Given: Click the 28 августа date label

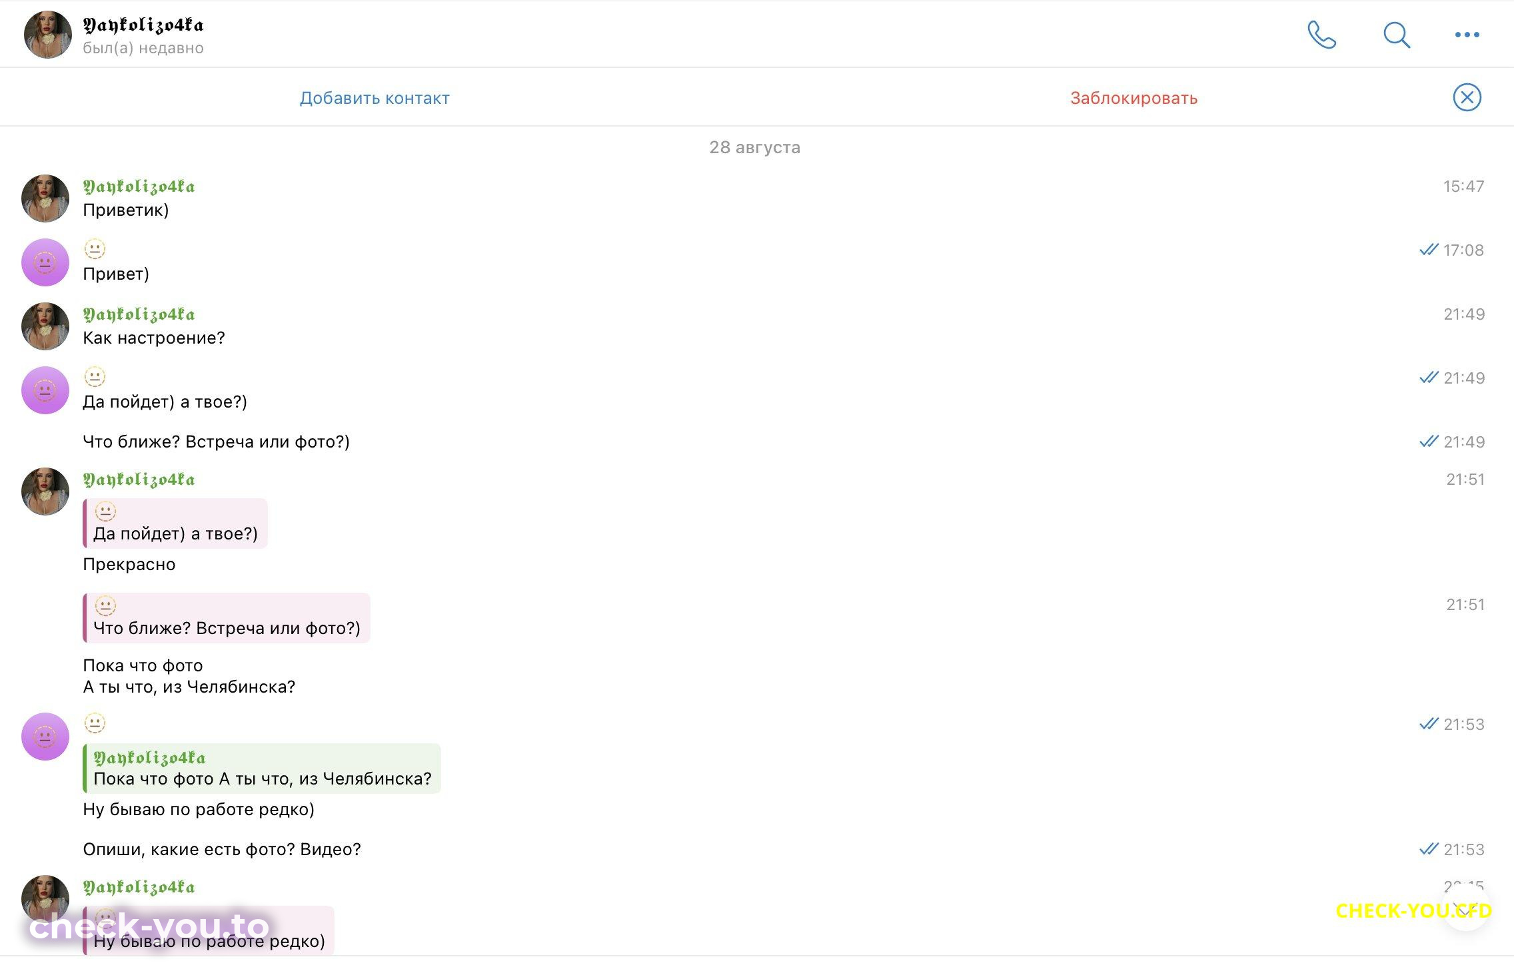Looking at the screenshot, I should [x=754, y=147].
